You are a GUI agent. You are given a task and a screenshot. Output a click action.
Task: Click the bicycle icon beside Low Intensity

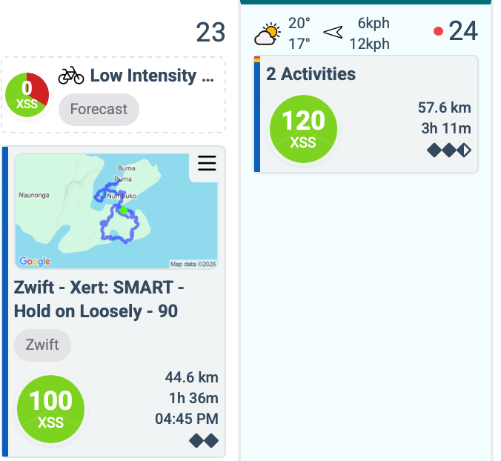click(x=71, y=75)
